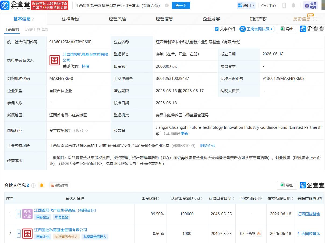The image size is (325, 243).
Task: Select 199000 subscribed amount cell
Action: [187, 214]
